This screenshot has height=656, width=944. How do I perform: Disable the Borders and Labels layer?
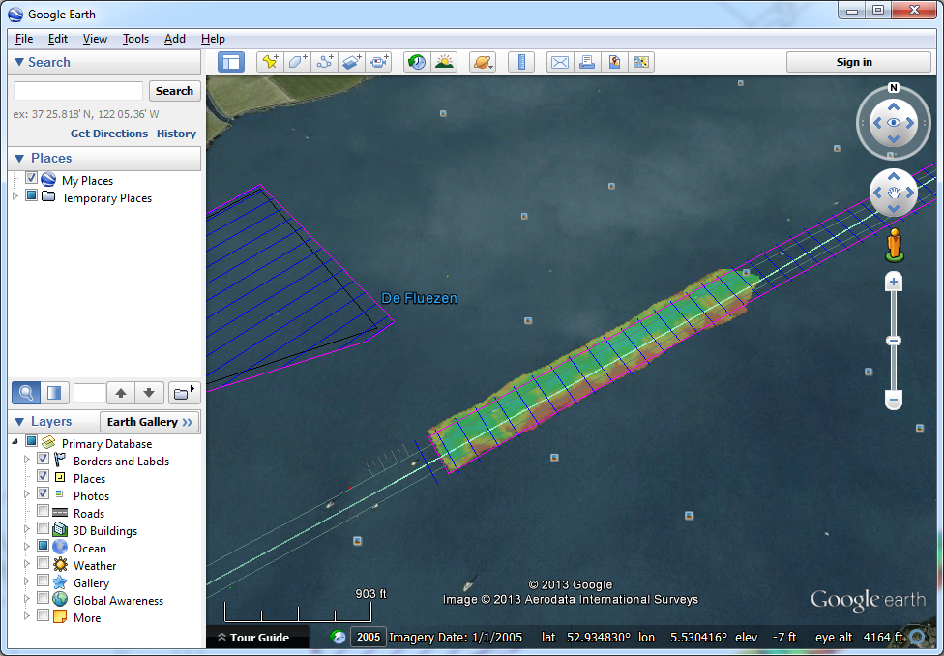(43, 459)
